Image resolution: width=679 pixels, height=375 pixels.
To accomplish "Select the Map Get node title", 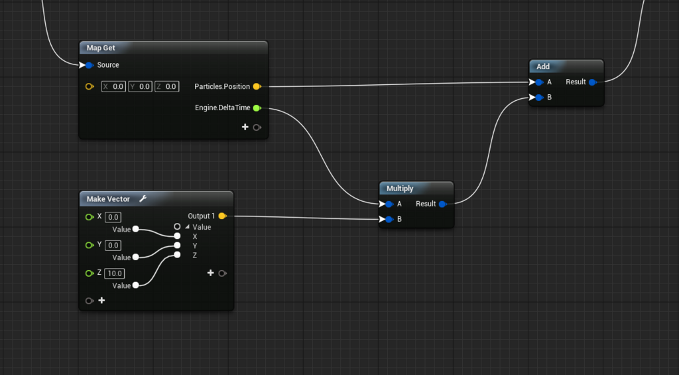I will pos(101,48).
